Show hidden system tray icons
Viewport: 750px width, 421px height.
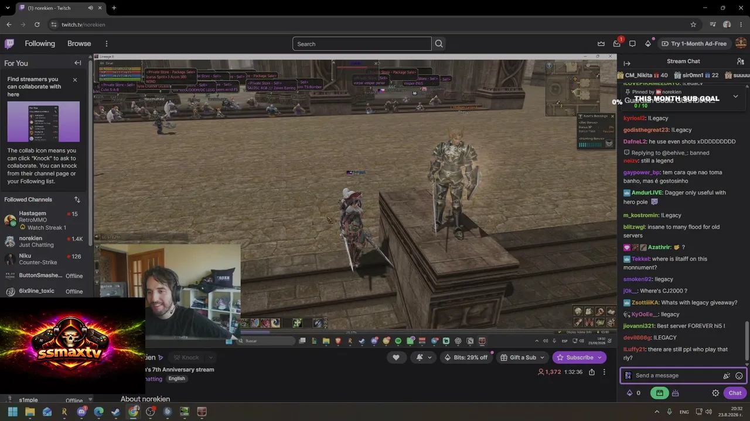[x=656, y=412]
